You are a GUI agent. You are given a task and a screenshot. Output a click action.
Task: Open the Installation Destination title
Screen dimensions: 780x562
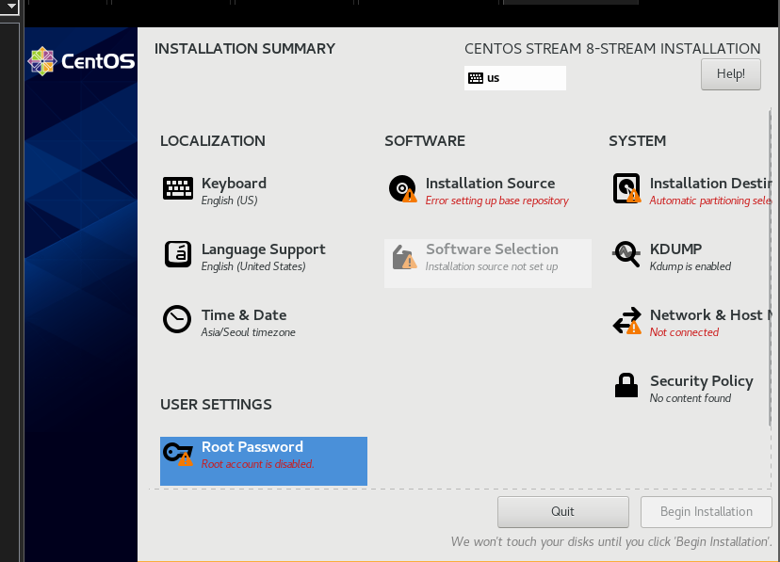click(x=711, y=184)
